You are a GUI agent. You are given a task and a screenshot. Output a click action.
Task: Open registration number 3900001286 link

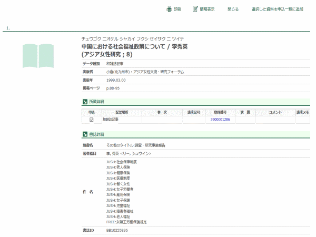[220, 120]
